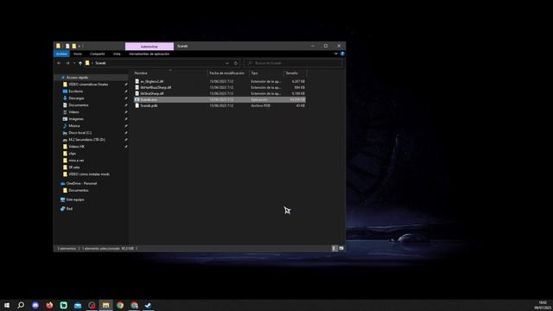Refresh the Scarab folder view

pos(236,63)
